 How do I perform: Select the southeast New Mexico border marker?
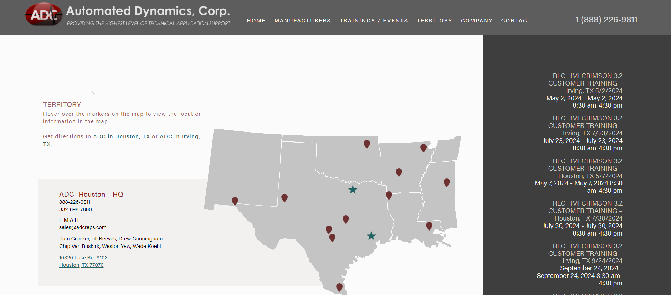pyautogui.click(x=285, y=198)
